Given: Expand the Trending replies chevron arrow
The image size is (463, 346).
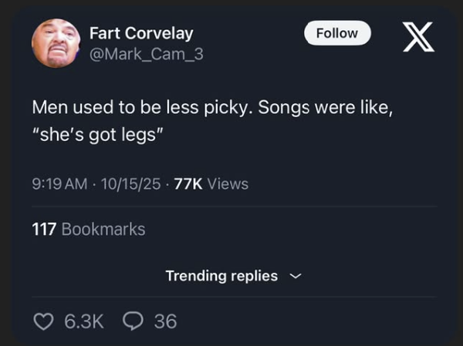Looking at the screenshot, I should click(296, 276).
